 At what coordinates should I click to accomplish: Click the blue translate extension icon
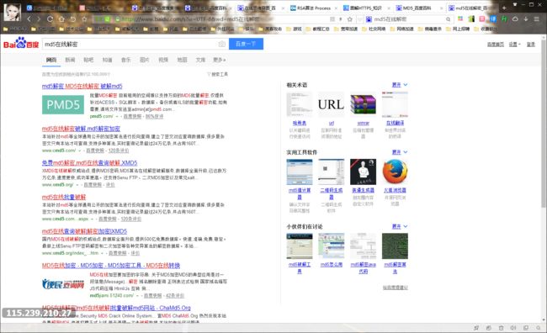click(x=493, y=19)
